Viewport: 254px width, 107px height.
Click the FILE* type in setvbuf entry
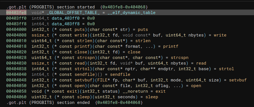(x=104, y=80)
